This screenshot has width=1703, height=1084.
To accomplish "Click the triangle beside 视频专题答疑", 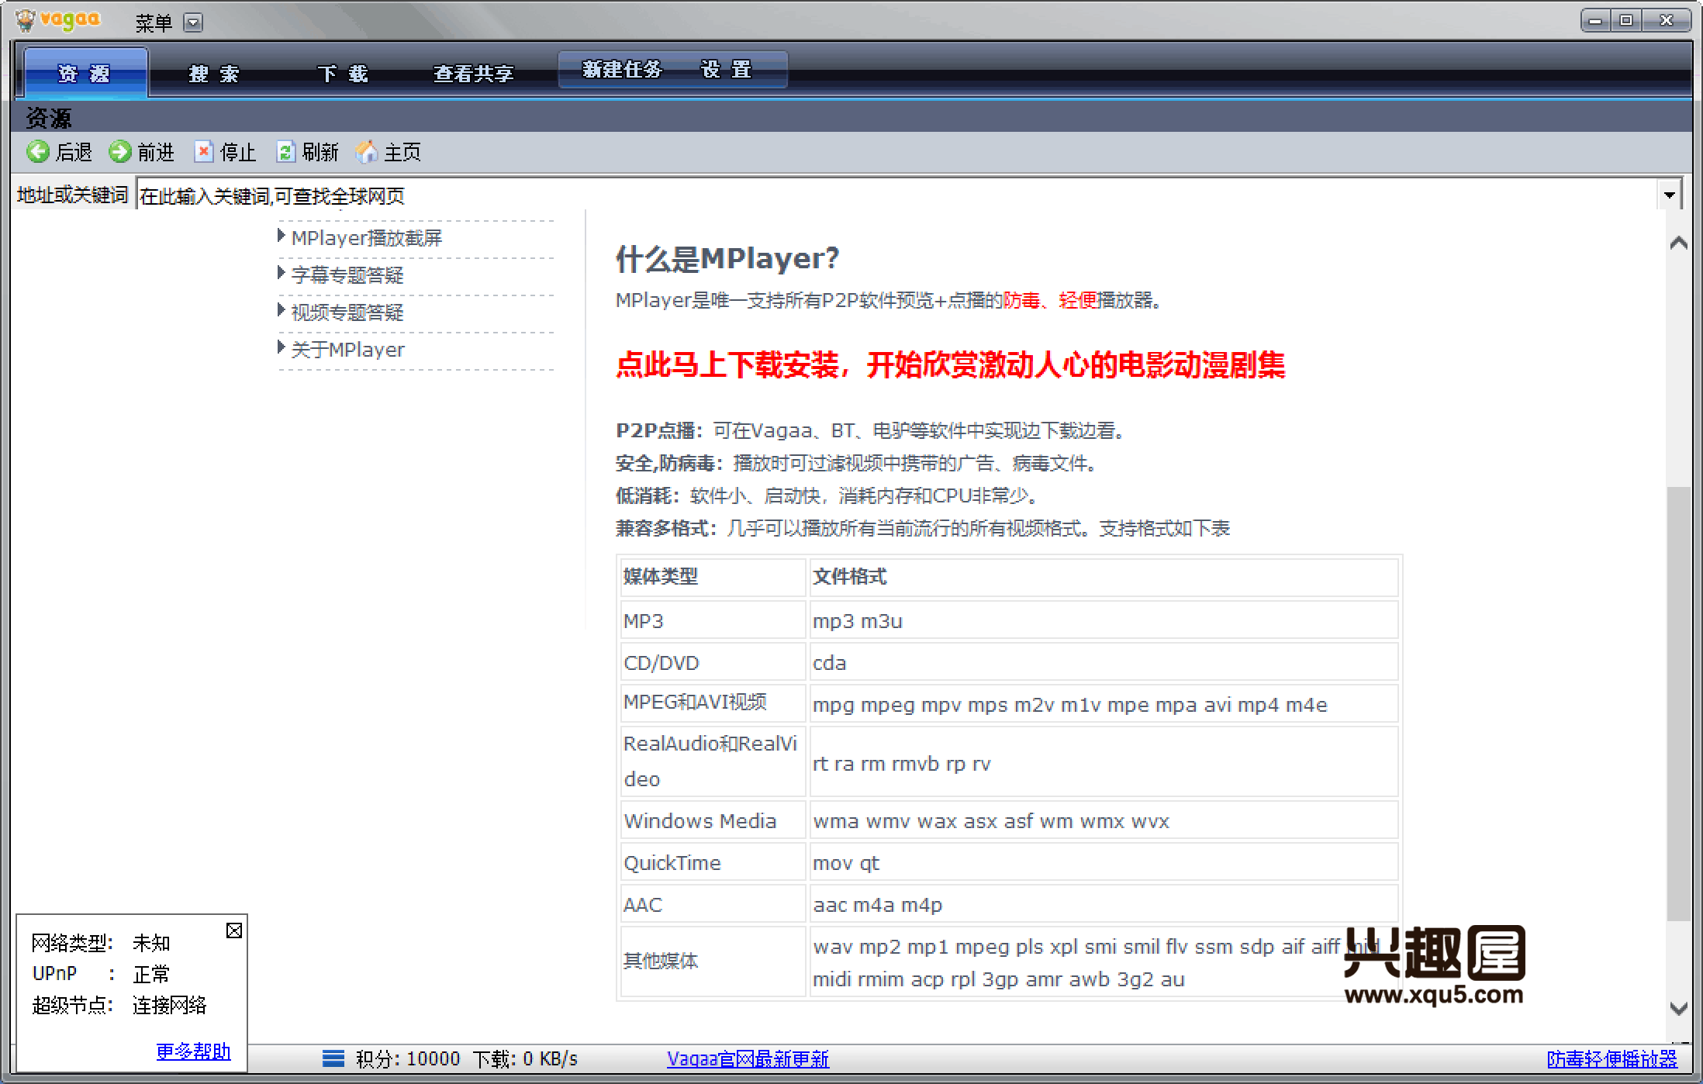I will 282,310.
